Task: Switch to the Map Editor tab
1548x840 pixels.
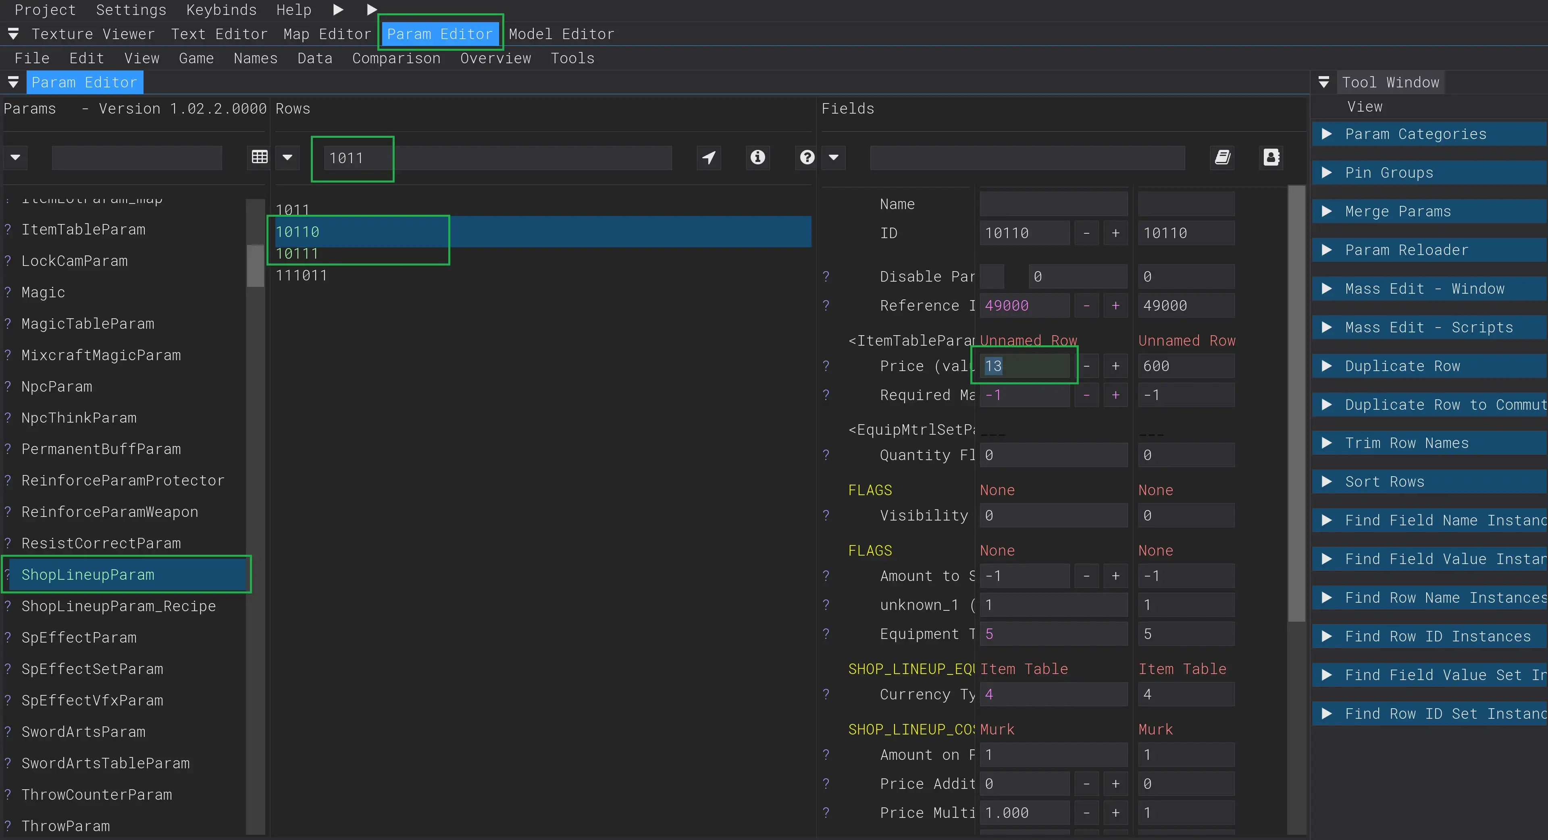Action: coord(327,34)
